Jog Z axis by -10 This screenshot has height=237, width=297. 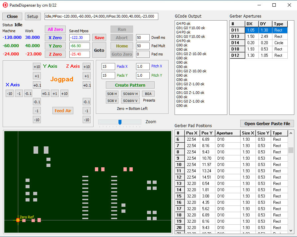87,120
